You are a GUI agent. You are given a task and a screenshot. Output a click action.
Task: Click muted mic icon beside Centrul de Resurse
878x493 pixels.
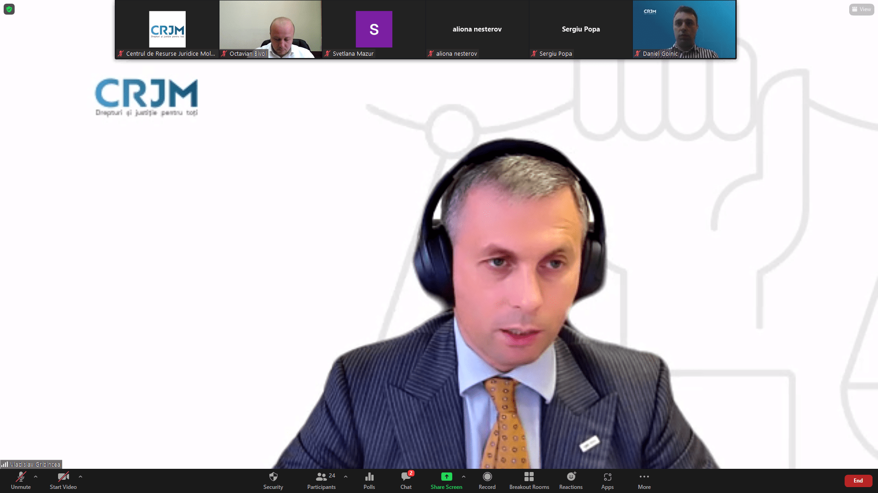tap(121, 53)
